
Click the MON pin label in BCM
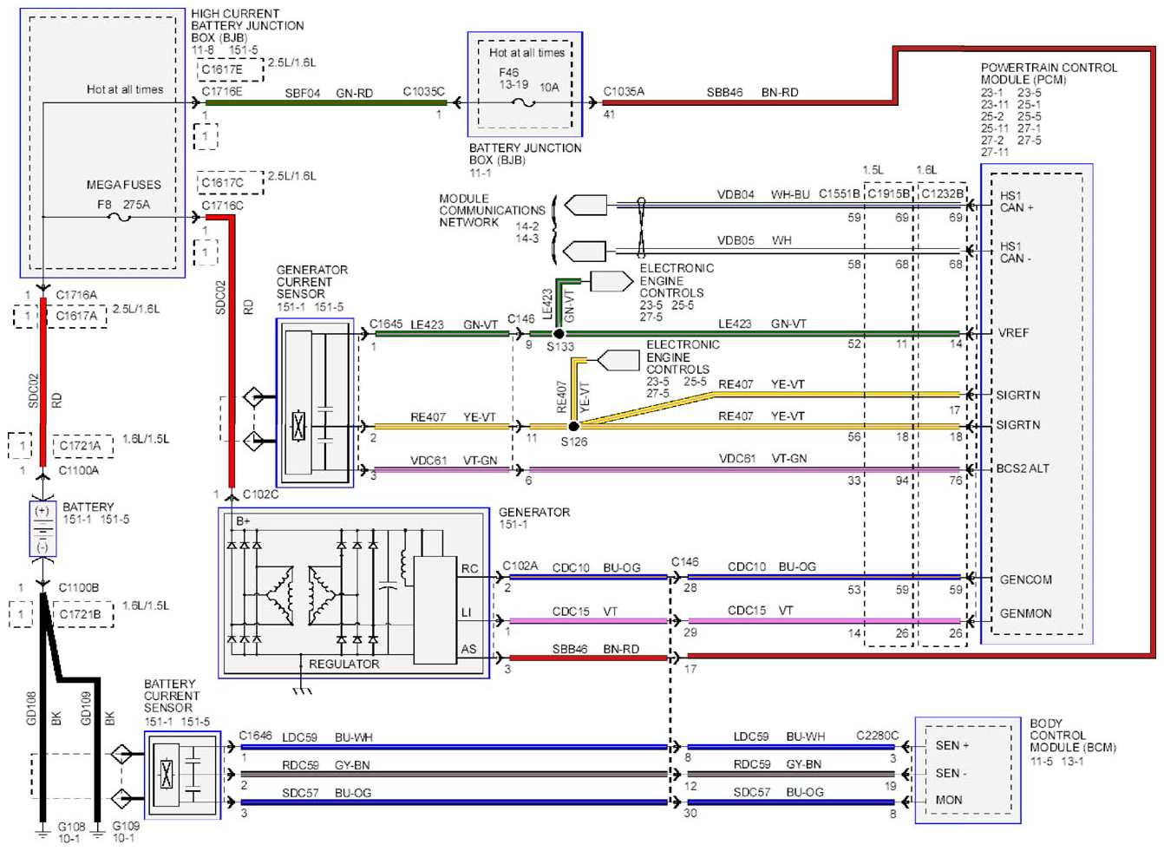[x=948, y=800]
